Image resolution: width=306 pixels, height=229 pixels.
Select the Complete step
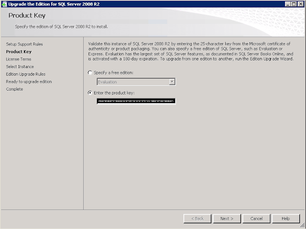pyautogui.click(x=14, y=89)
